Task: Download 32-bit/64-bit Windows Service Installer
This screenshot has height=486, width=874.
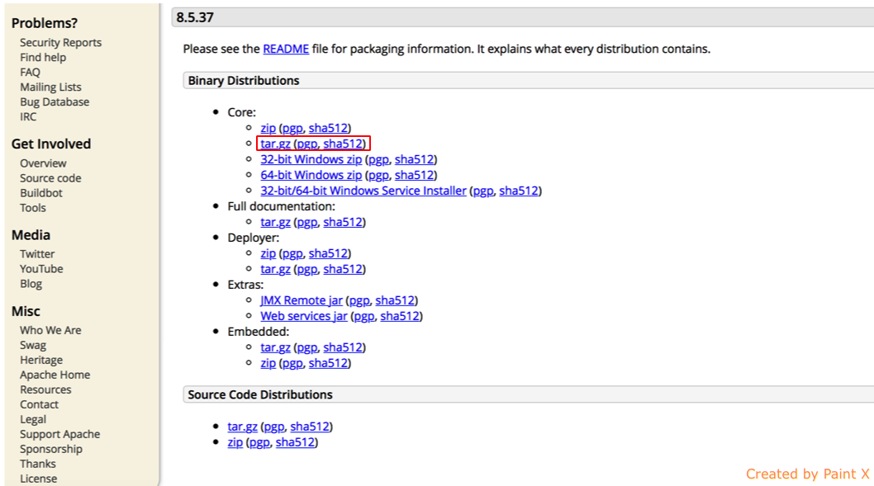Action: [x=363, y=191]
